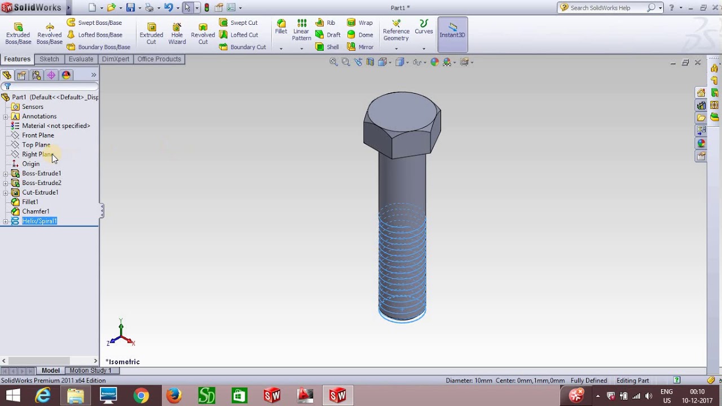722x406 pixels.
Task: Open Google Chrome from the taskbar
Action: click(141, 396)
